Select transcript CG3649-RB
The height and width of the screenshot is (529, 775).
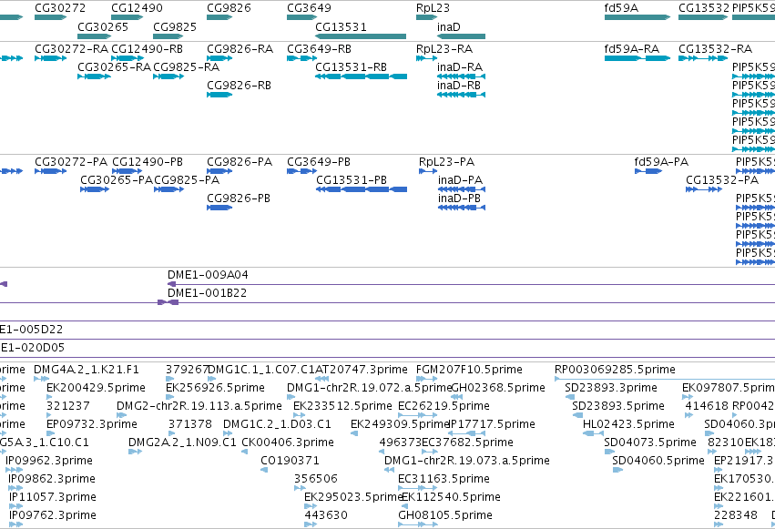click(302, 58)
